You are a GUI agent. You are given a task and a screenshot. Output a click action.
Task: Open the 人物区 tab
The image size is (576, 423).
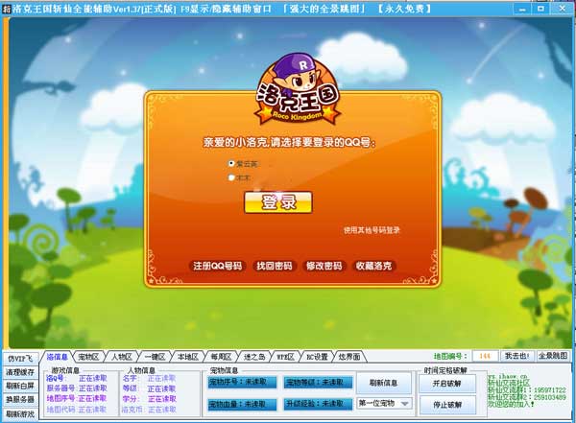coord(122,357)
